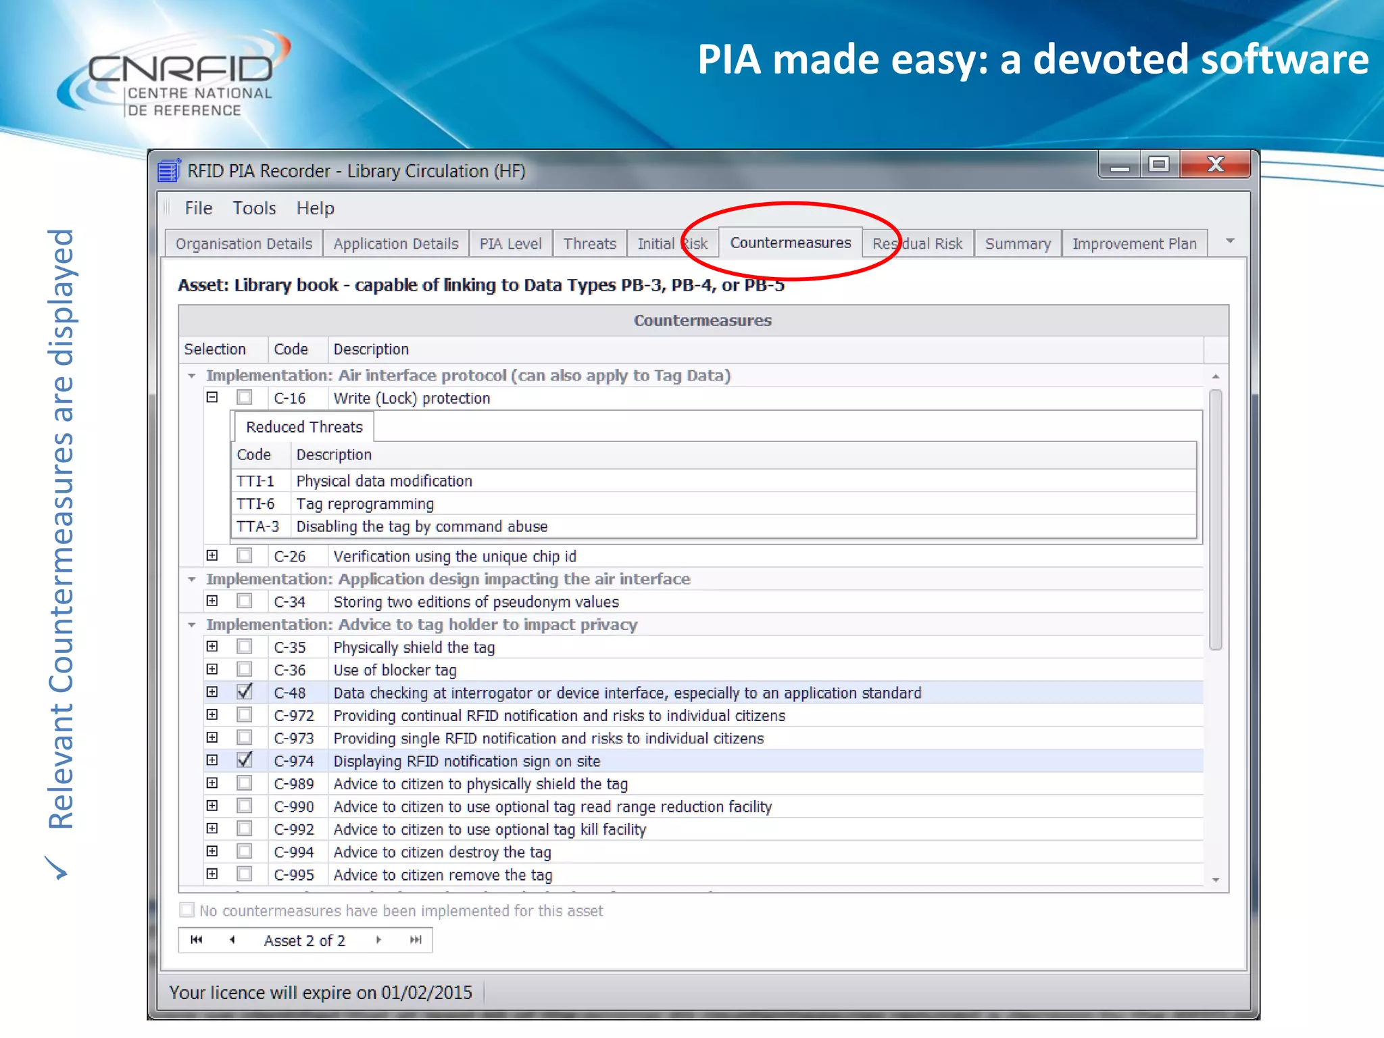
Task: Tick C-995 Advice to citizen remove tag
Action: click(244, 874)
